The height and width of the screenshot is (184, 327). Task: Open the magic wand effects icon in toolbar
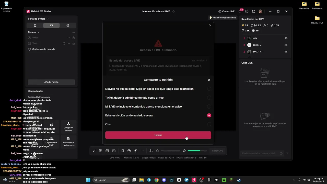[x=94, y=151]
